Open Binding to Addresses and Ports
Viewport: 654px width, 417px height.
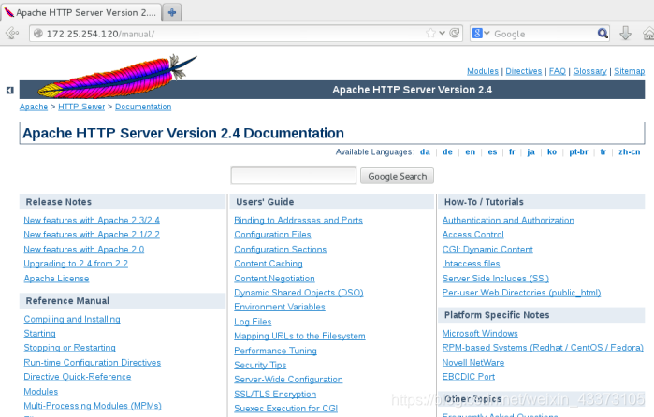point(298,220)
